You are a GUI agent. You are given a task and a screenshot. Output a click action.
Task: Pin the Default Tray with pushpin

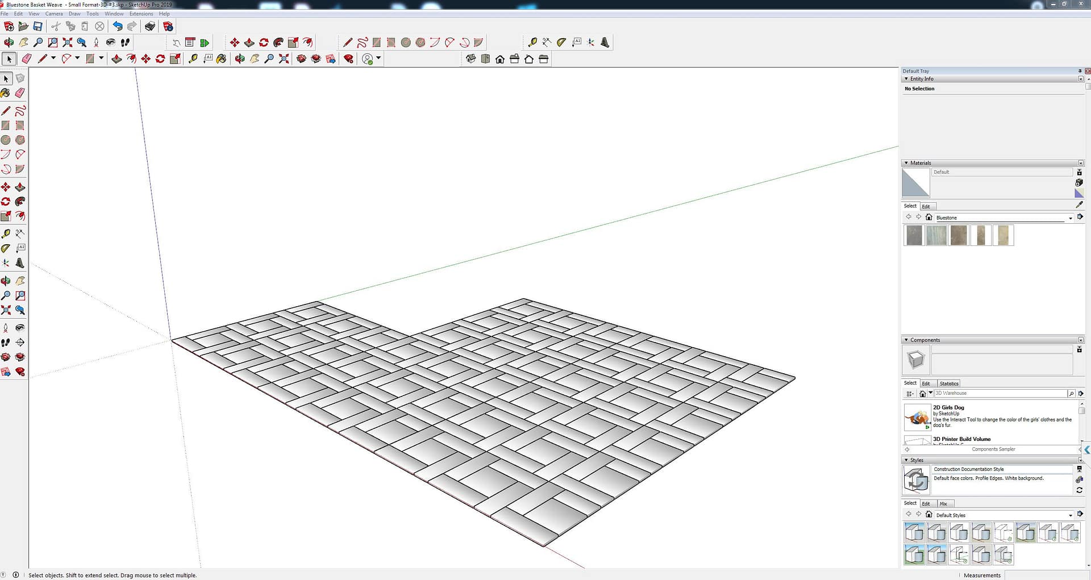[x=1080, y=71]
